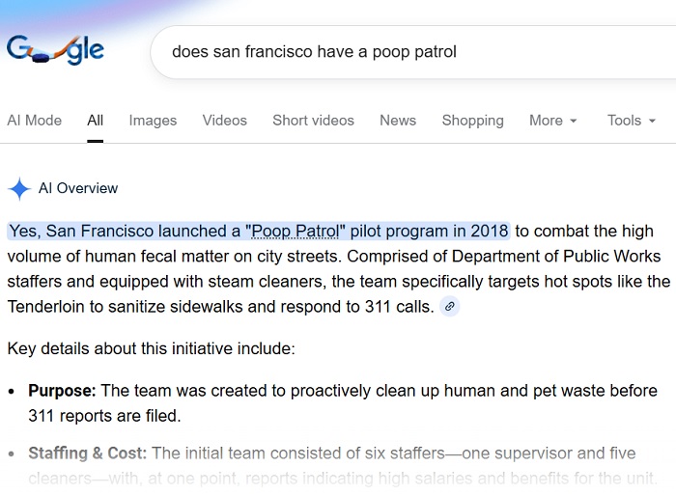The height and width of the screenshot is (494, 676).
Task: Focus the search box with the poop patrol query
Action: (x=406, y=51)
